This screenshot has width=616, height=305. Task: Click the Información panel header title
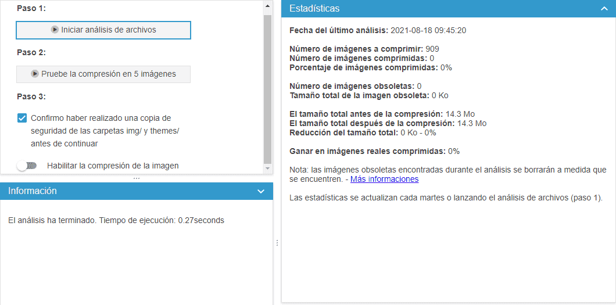(x=33, y=191)
